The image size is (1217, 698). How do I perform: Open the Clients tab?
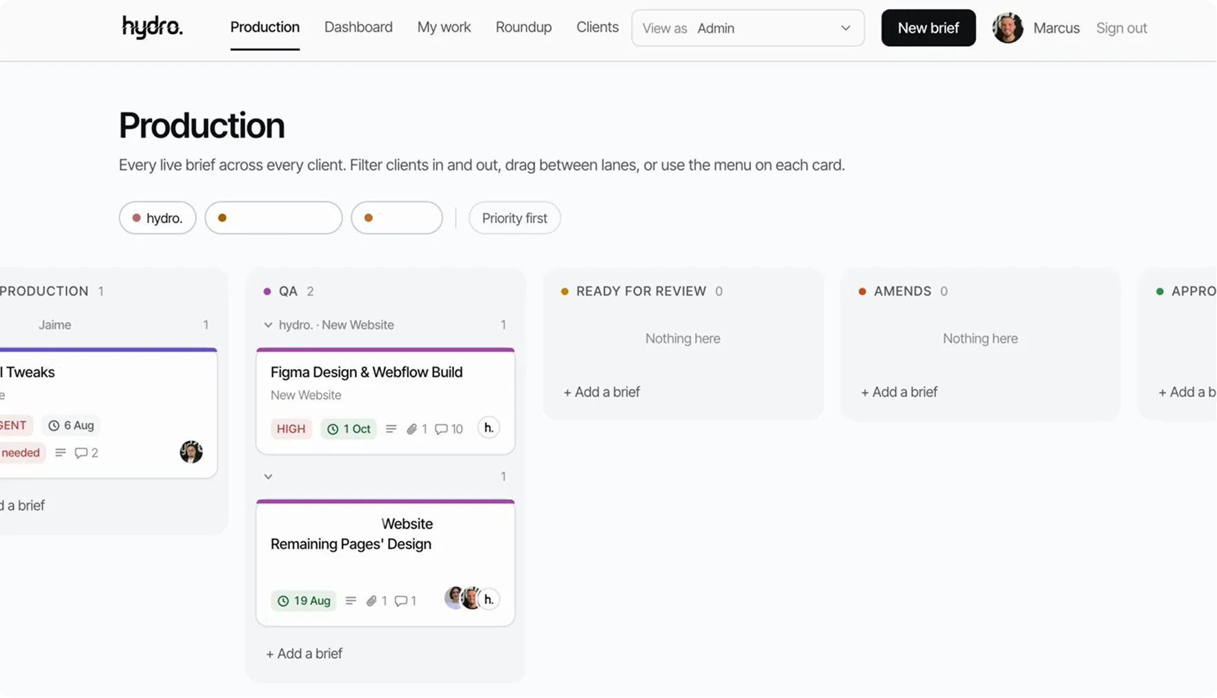coord(597,28)
